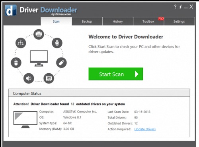Click the speaker sound device icon
199x147 pixels.
pos(29,78)
